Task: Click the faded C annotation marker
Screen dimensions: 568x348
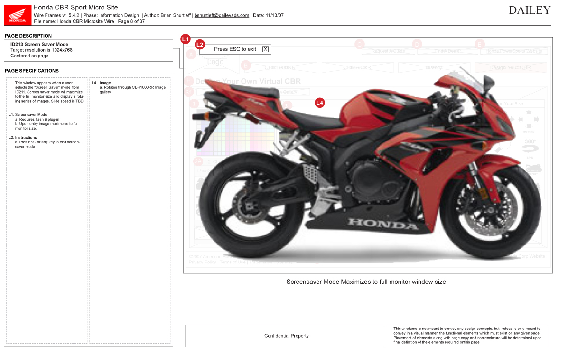Action: click(x=360, y=44)
